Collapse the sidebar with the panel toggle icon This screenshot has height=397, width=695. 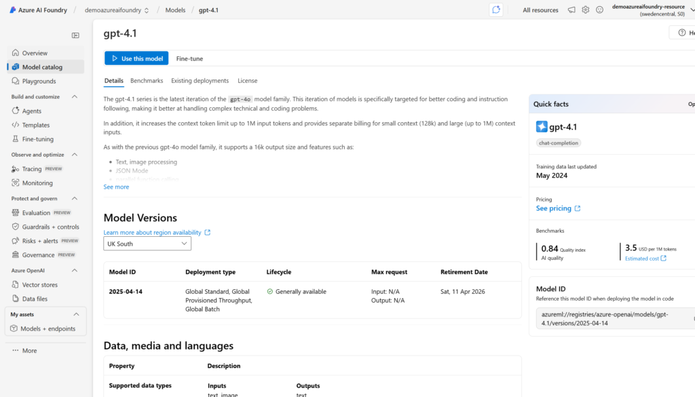[75, 35]
